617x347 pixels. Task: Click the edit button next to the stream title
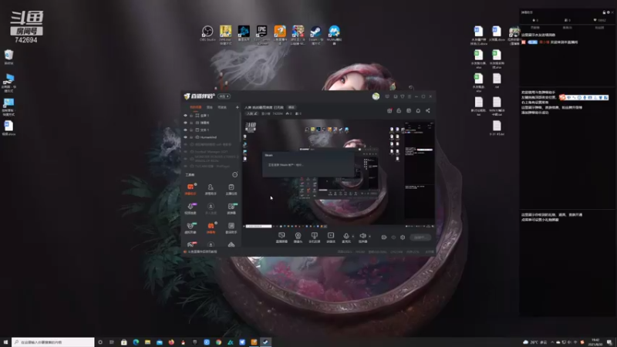pos(292,107)
